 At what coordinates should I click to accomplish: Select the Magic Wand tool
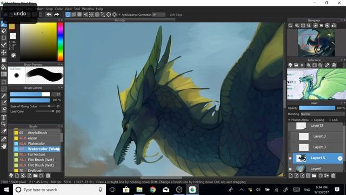4,96
